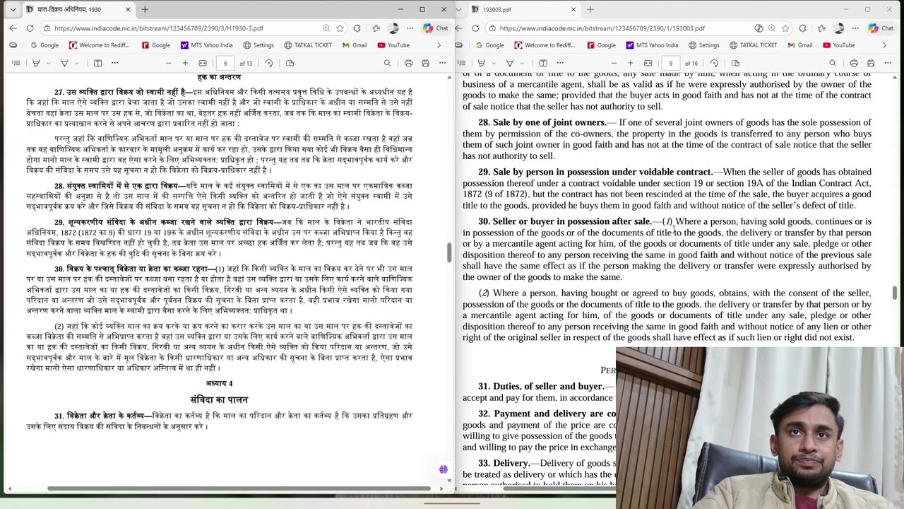
Task: Open MTS Yahoo India bookmark in left window
Action: click(206, 45)
